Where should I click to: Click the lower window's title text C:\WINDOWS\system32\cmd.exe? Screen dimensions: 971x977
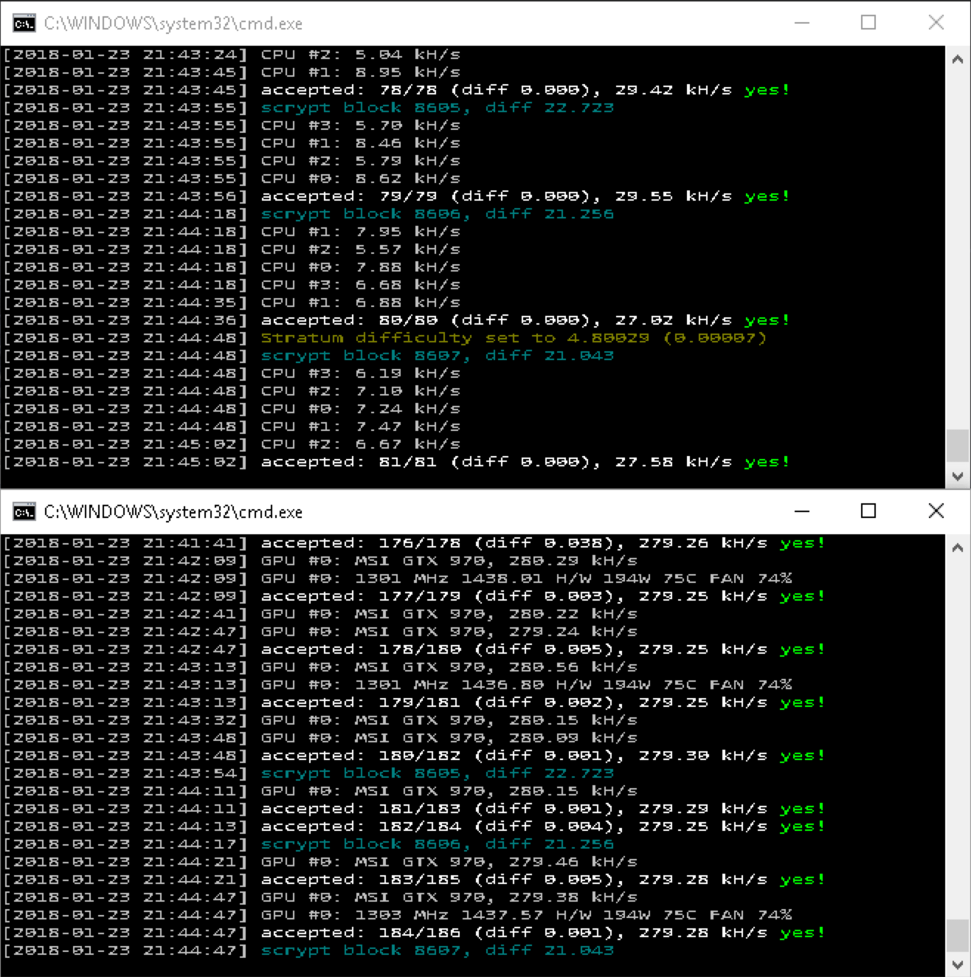[173, 511]
